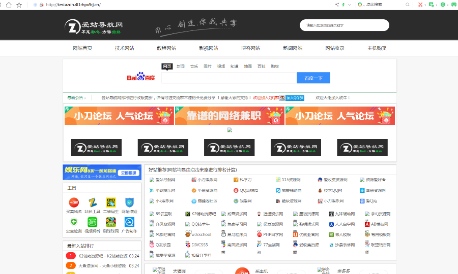Click 立即搭建 on the 娱乐网 banner
This screenshot has height=274, width=458.
point(129,173)
